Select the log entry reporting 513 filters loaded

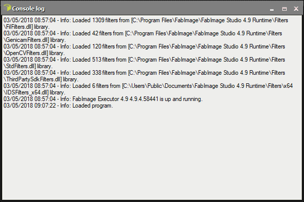coord(144,60)
